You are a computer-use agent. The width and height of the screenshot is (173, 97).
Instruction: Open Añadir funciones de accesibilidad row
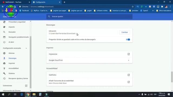point(89,82)
